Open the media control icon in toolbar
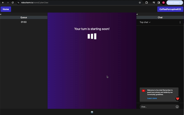184x115 pixels. [x=154, y=2]
